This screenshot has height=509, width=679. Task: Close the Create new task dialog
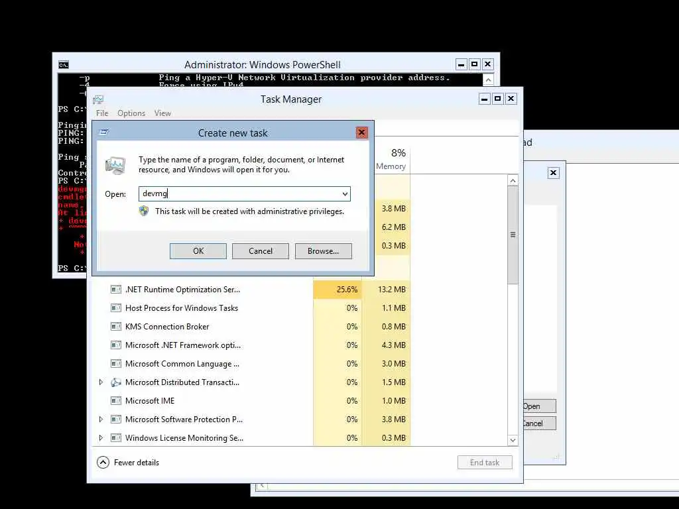coord(361,133)
